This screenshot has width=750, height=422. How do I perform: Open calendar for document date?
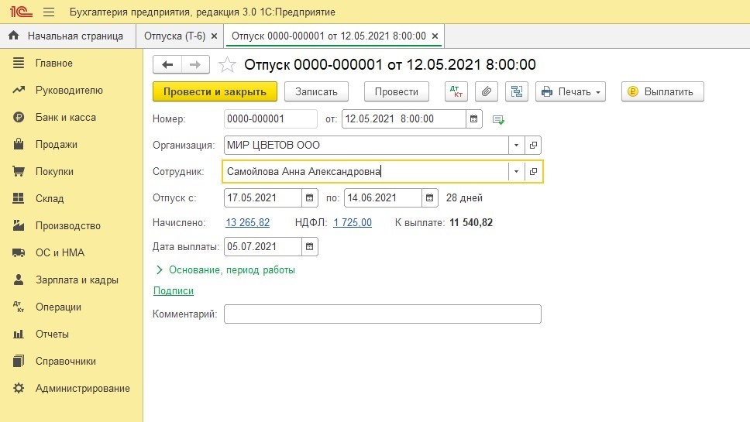click(473, 119)
